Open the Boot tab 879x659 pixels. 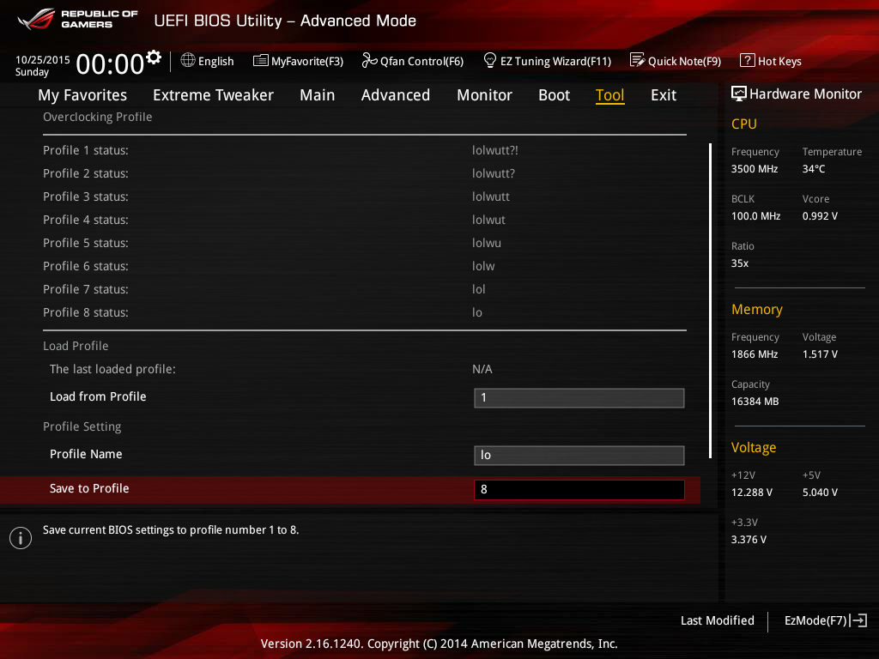(x=554, y=95)
